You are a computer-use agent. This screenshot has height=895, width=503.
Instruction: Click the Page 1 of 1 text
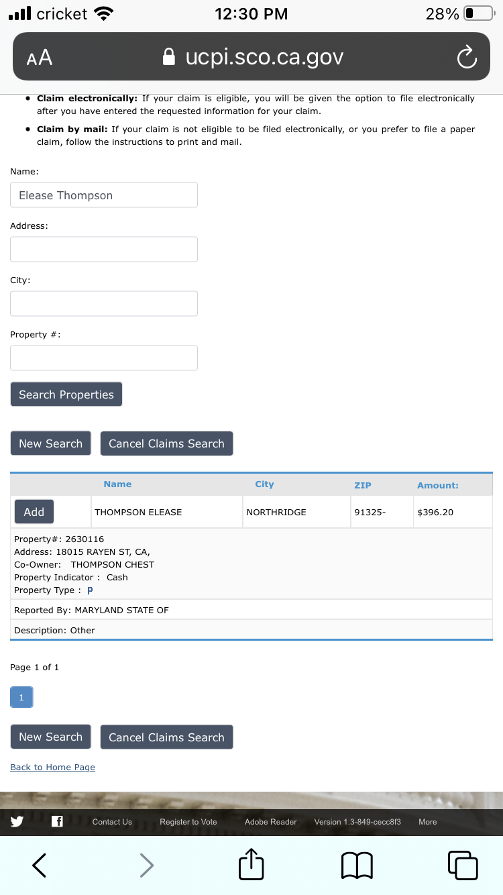[x=34, y=668]
